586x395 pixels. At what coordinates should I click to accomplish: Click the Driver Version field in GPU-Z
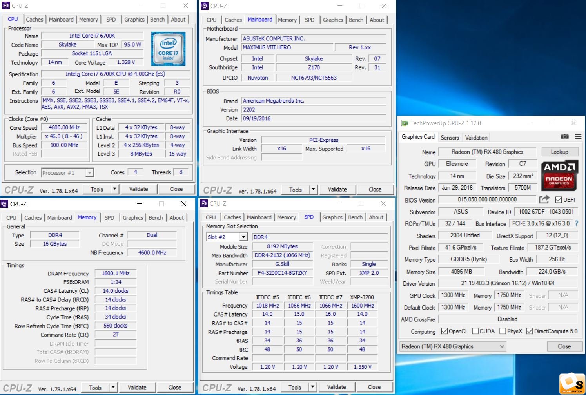[x=508, y=283]
